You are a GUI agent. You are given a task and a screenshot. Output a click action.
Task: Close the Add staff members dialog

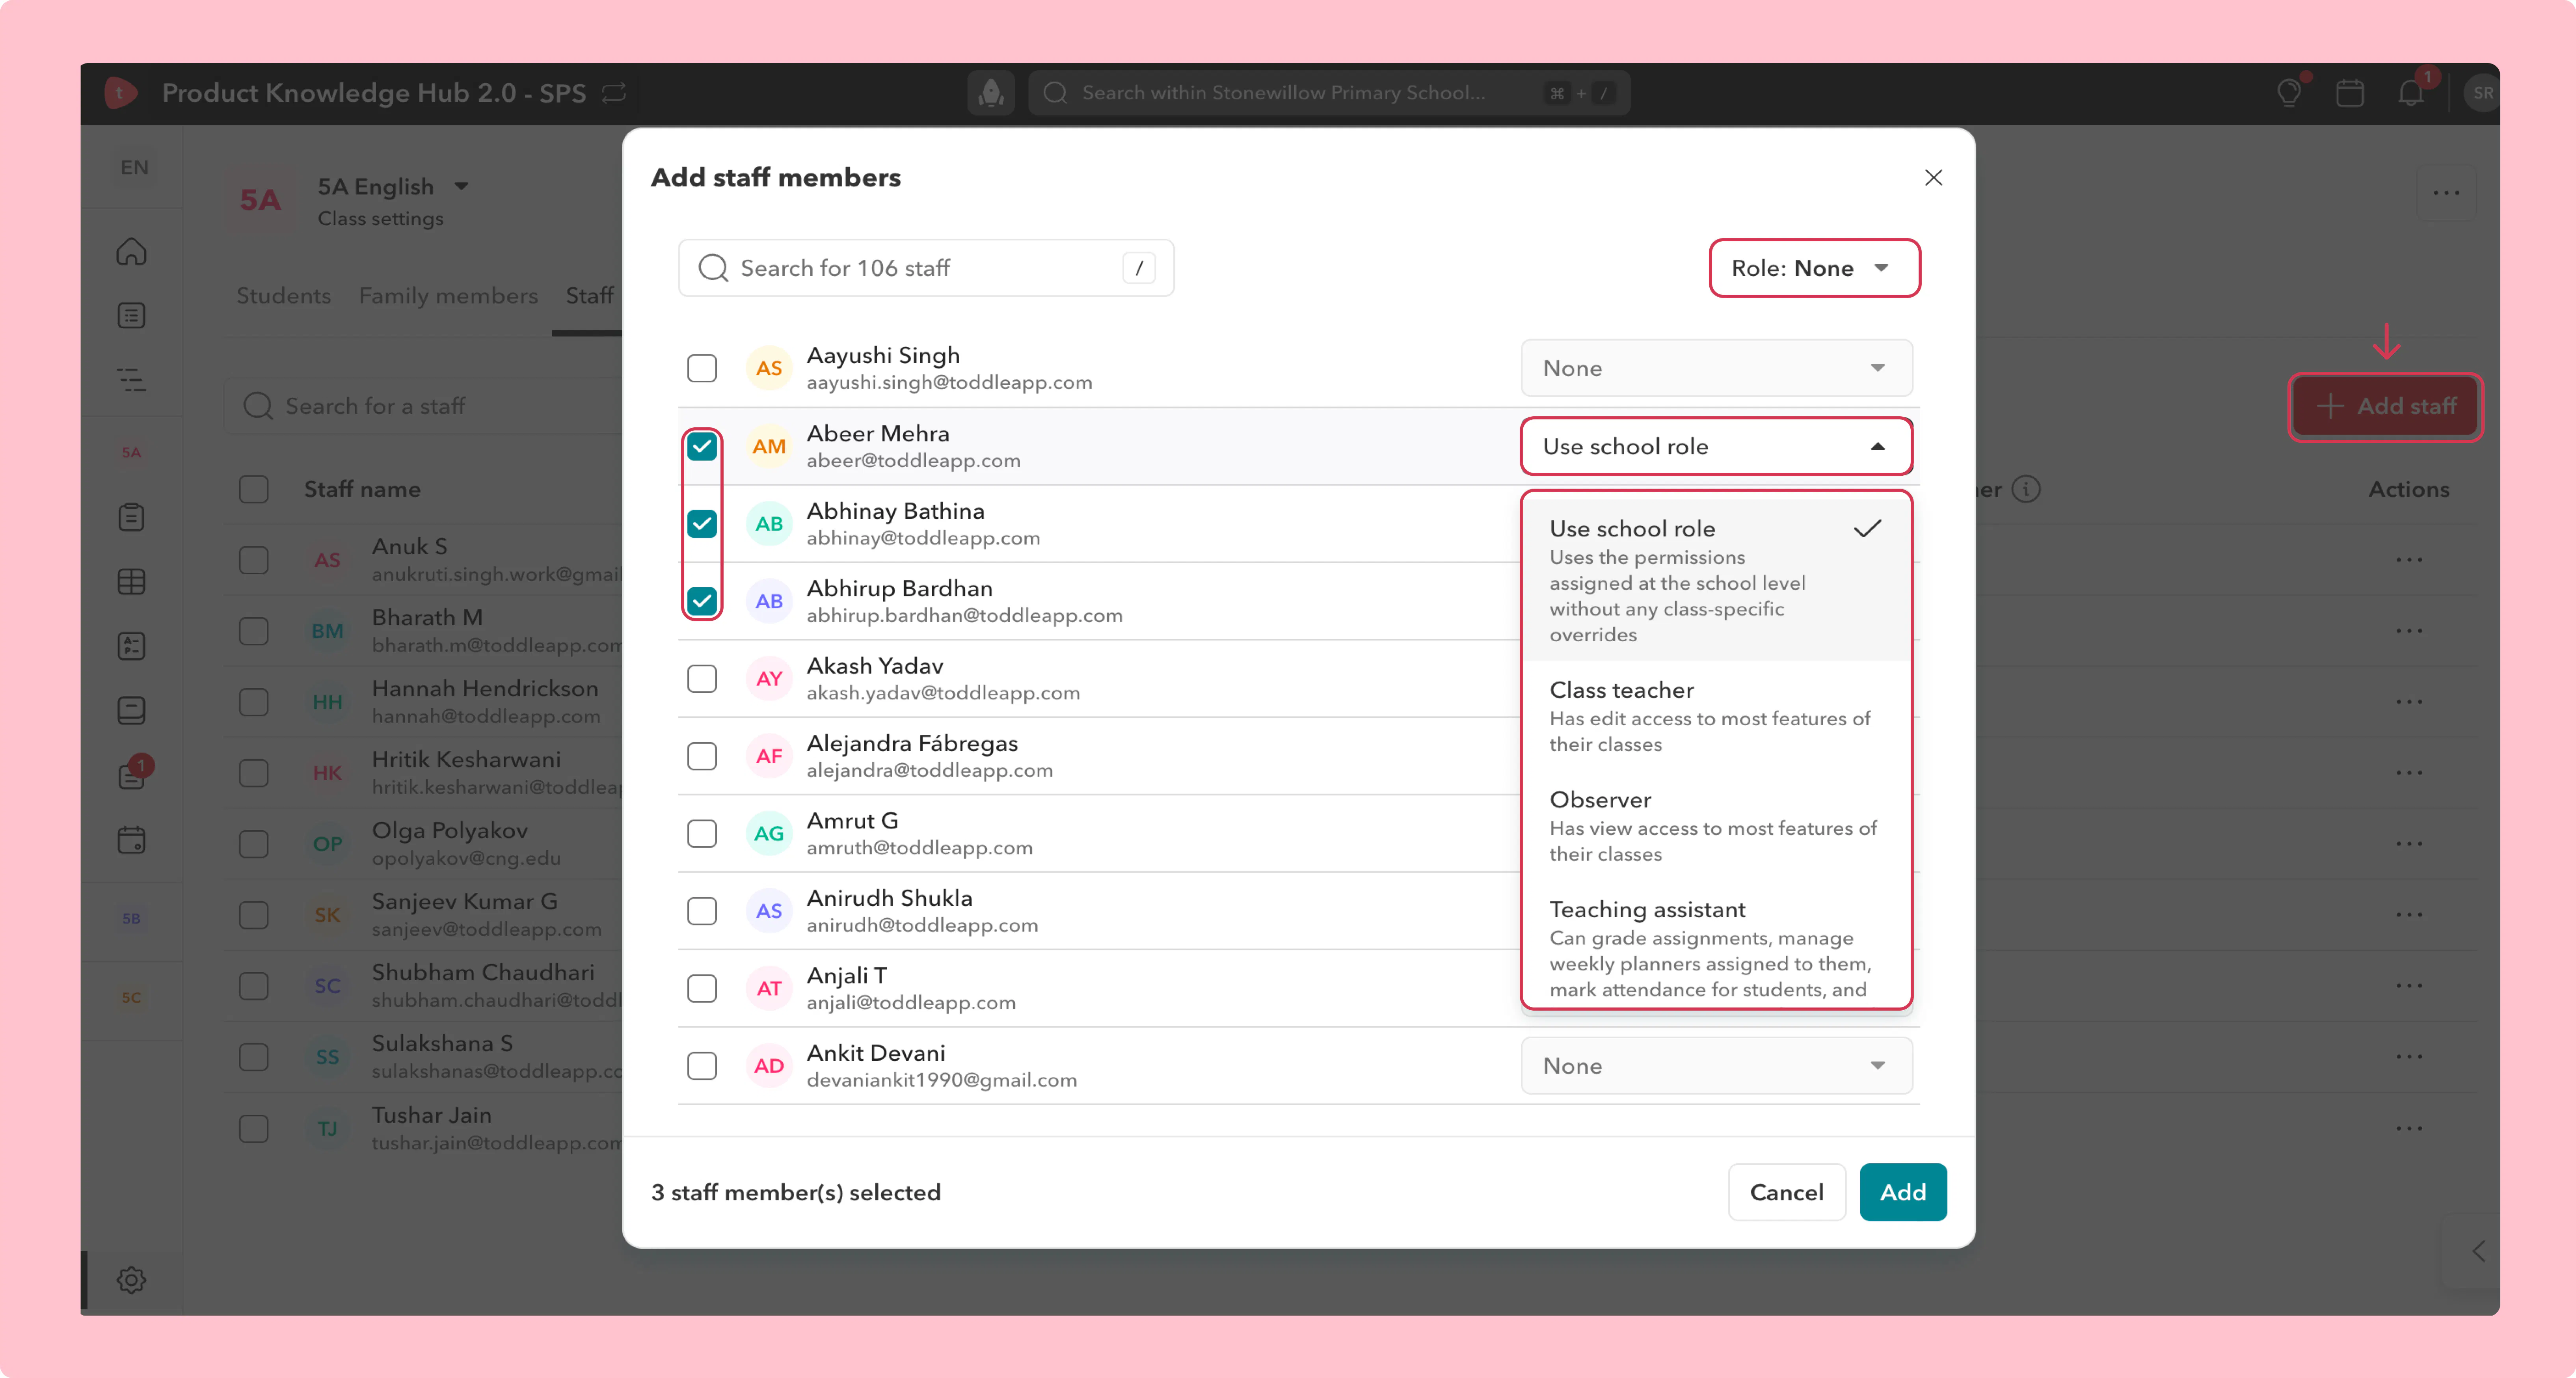1933,178
